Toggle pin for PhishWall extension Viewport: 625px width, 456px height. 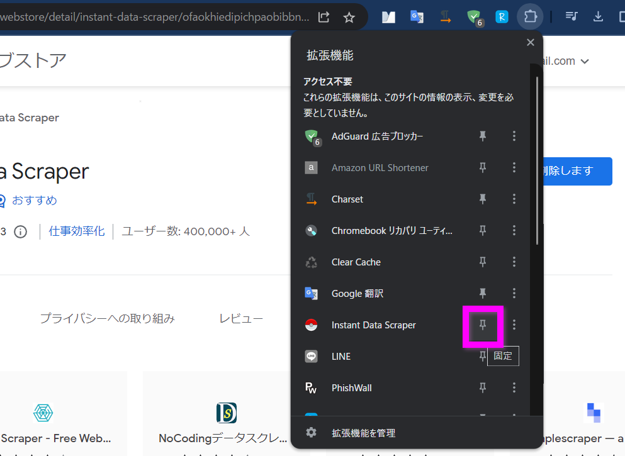tap(483, 388)
